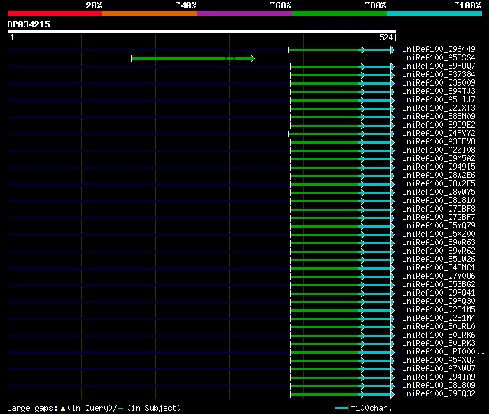Click the UniRef100_Q7GBF7 entry

[439, 217]
